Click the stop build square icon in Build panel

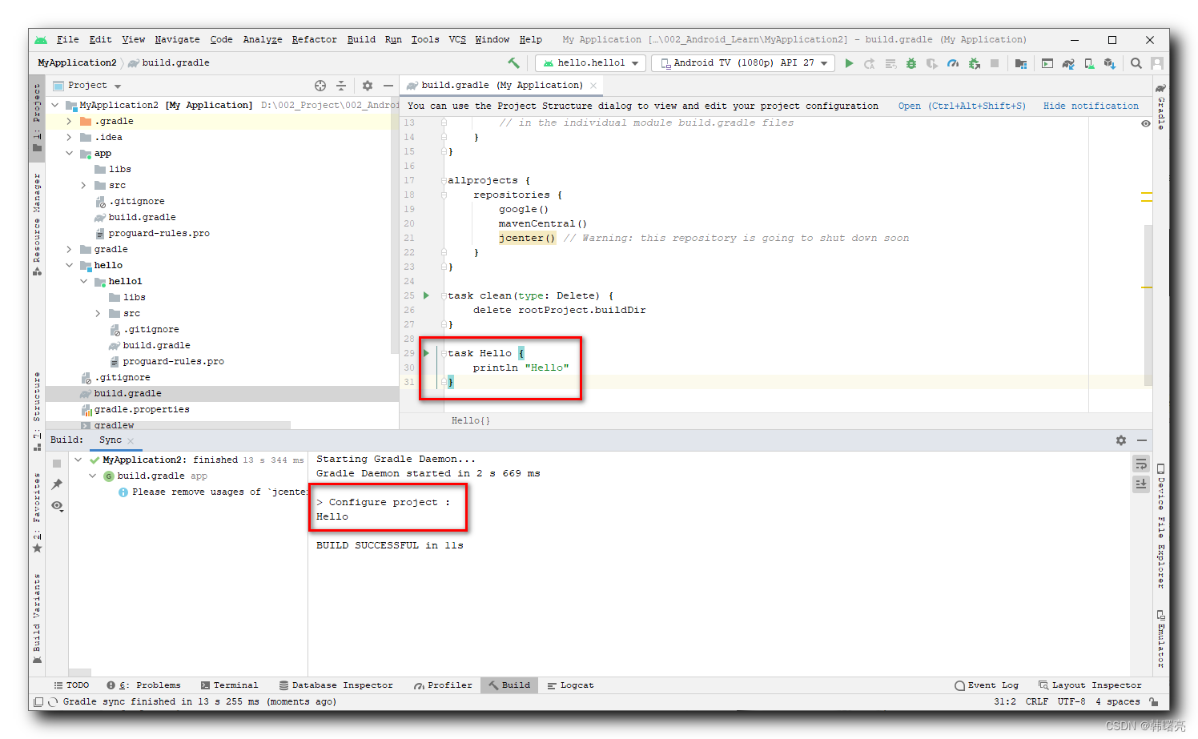(x=57, y=464)
